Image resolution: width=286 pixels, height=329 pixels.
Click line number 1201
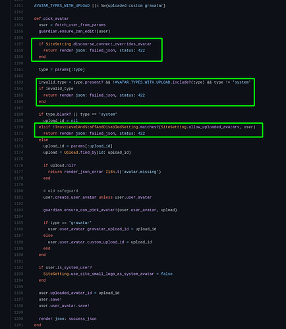pyautogui.click(x=18, y=325)
